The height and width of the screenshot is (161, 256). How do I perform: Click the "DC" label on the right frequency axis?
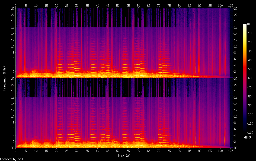pos(236,148)
